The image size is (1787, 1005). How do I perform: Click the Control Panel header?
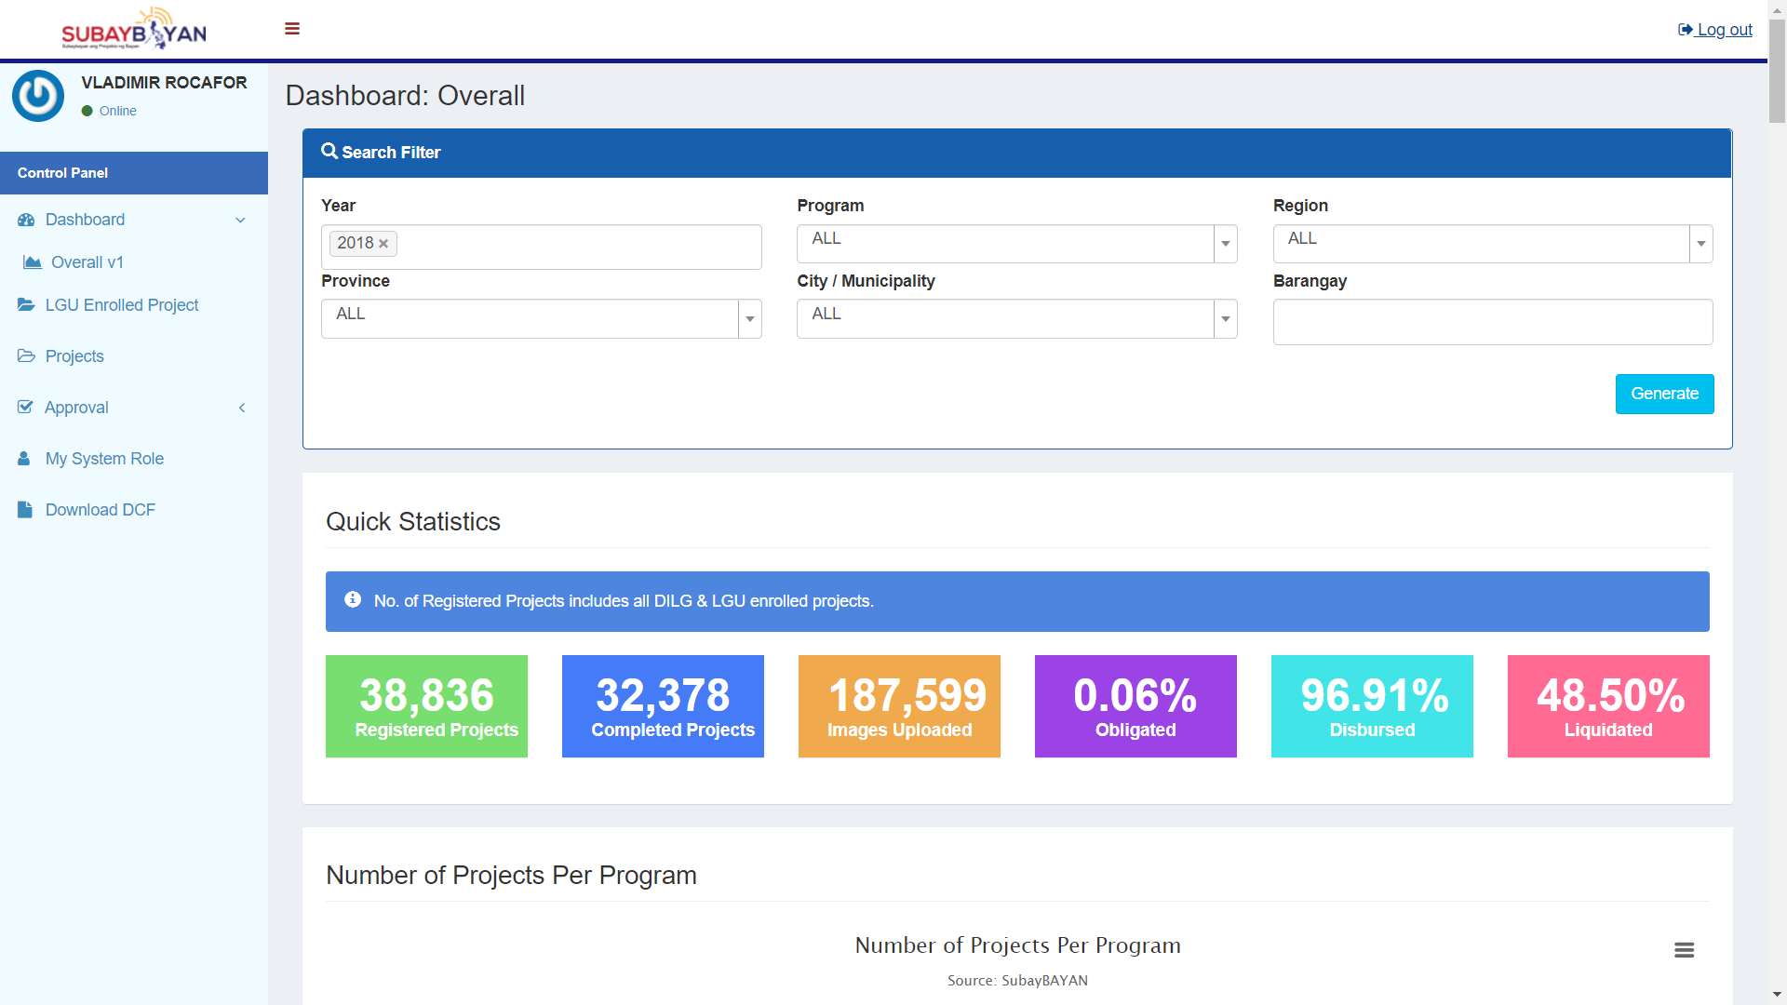134,173
